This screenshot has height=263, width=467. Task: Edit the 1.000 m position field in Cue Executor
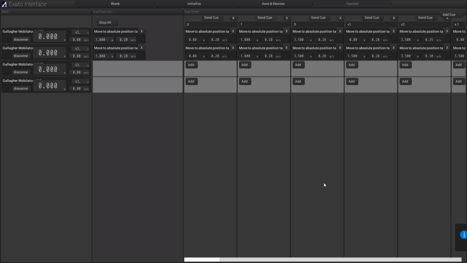point(103,39)
